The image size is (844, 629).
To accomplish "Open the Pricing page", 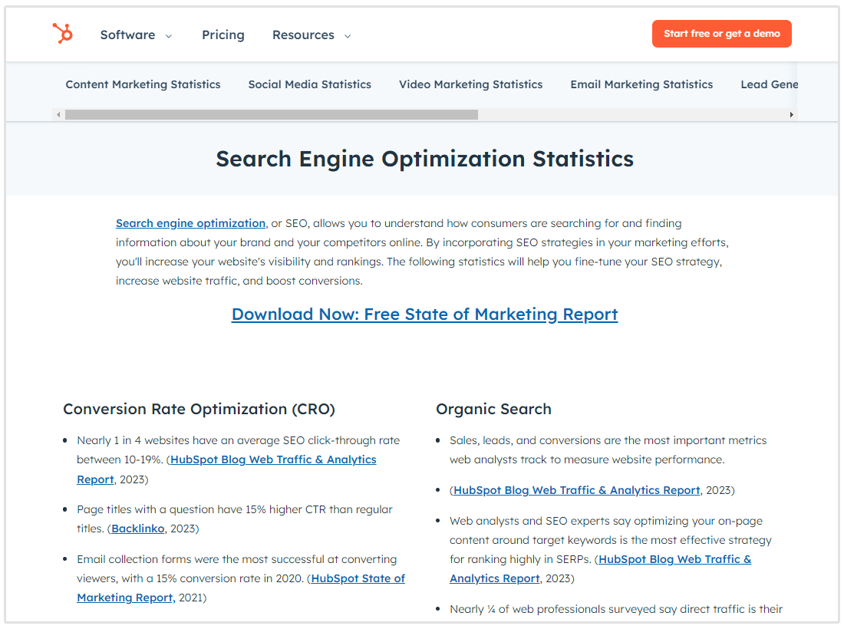I will coord(223,35).
